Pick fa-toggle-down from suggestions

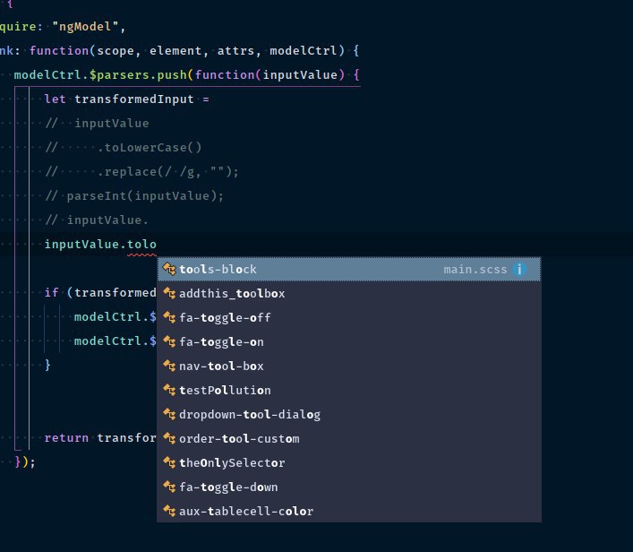click(x=349, y=487)
